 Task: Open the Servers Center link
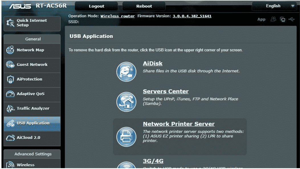(x=166, y=91)
